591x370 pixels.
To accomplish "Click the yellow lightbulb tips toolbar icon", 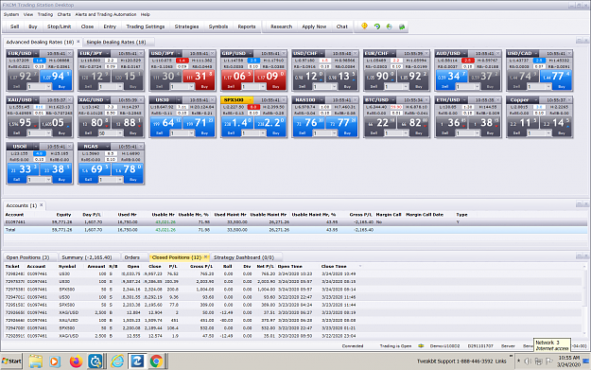I will coord(364,26).
